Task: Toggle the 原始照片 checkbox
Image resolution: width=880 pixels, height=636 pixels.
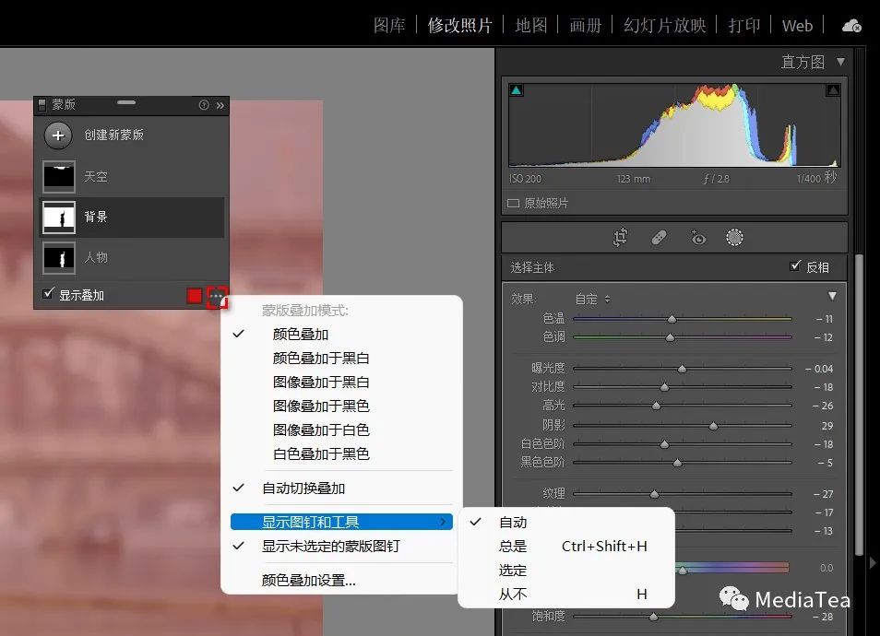Action: (x=513, y=203)
